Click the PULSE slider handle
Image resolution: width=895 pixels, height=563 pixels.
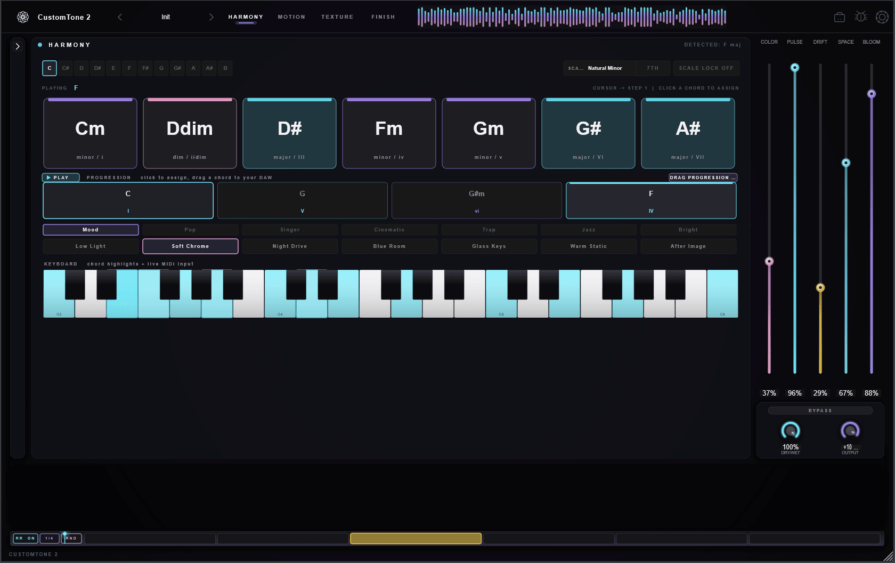795,68
